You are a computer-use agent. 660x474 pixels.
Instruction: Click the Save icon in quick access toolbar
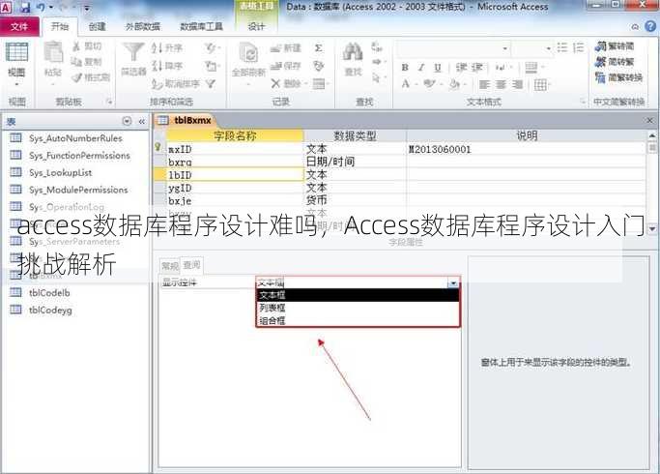25,7
